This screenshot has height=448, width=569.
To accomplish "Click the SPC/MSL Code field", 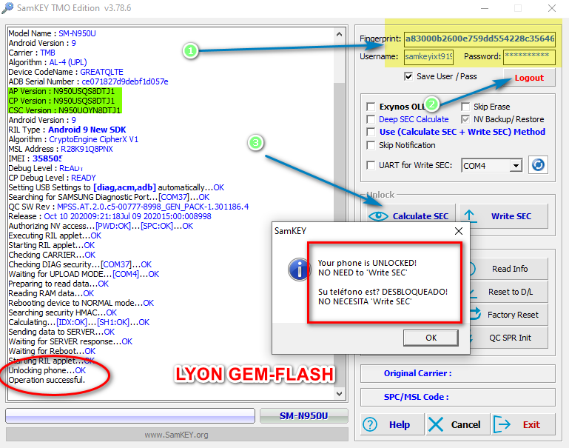I will click(457, 397).
